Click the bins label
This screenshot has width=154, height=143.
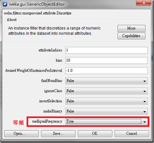(x=59, y=61)
